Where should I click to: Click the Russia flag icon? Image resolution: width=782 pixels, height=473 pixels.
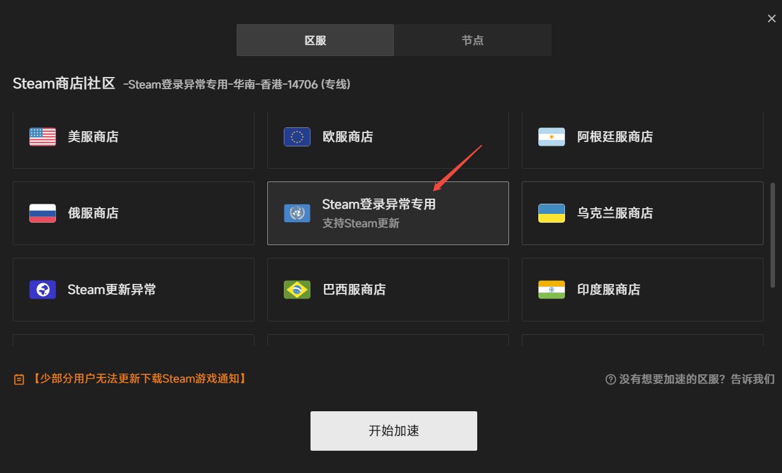coord(43,213)
